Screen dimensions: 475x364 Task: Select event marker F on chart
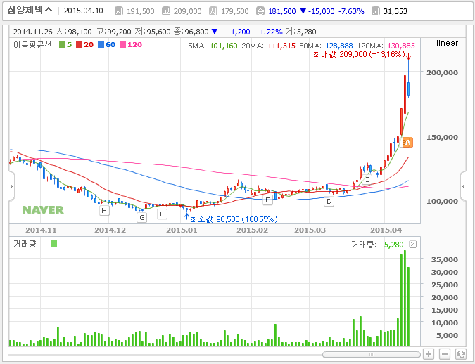(x=162, y=214)
